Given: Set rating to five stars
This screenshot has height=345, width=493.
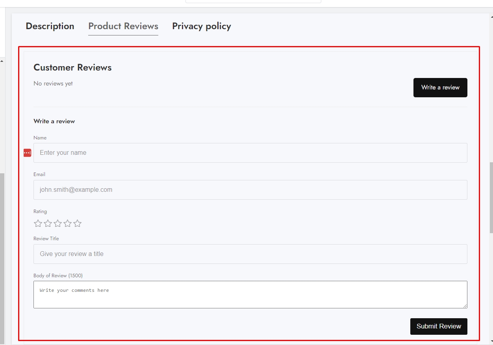Looking at the screenshot, I should (78, 224).
